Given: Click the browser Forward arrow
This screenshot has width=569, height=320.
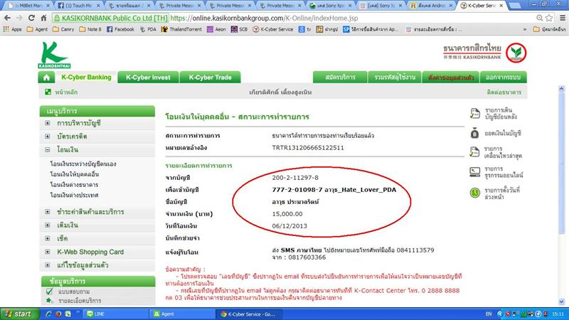Looking at the screenshot, I should tap(19, 18).
